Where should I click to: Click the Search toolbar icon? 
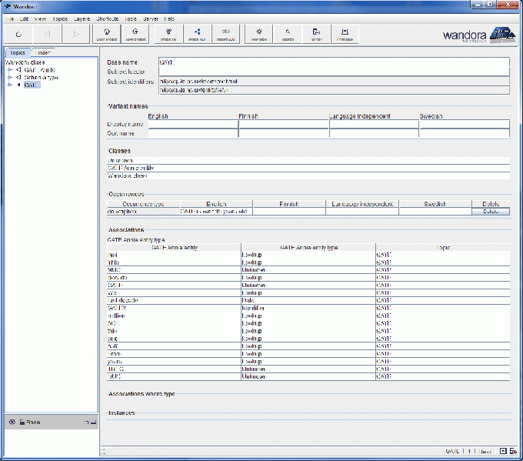tap(288, 33)
